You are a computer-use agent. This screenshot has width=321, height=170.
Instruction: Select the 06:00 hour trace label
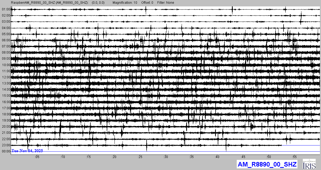click(6, 40)
